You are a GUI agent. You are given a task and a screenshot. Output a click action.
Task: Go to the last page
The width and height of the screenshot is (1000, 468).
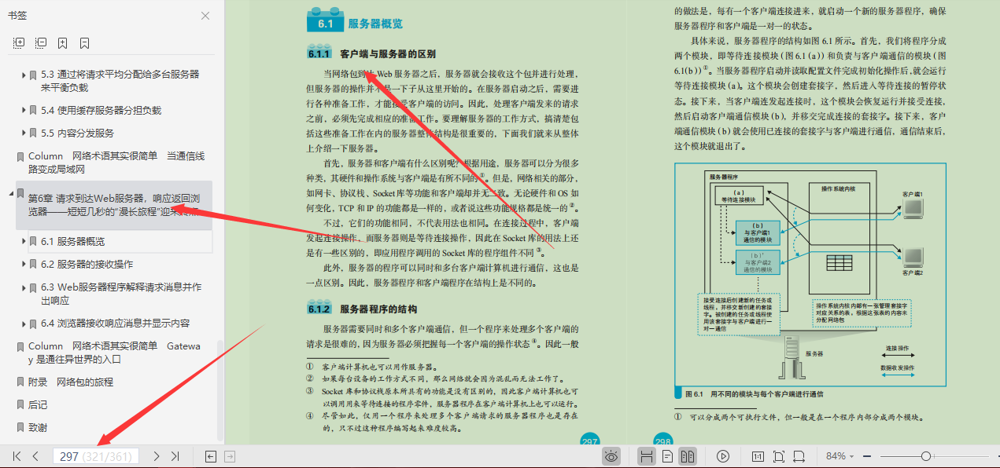176,455
